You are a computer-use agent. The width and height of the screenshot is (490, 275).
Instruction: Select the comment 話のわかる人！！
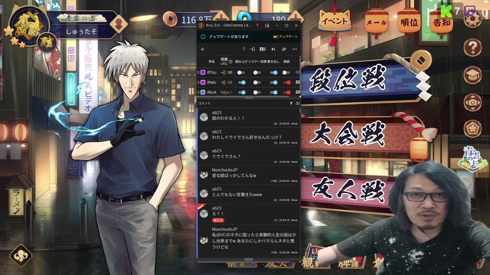tap(248, 118)
